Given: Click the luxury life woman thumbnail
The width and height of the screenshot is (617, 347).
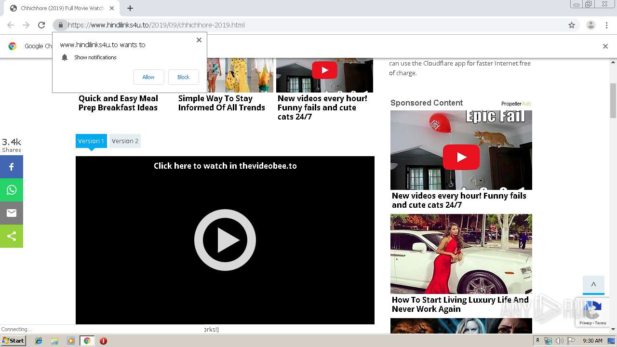Looking at the screenshot, I should point(461,254).
